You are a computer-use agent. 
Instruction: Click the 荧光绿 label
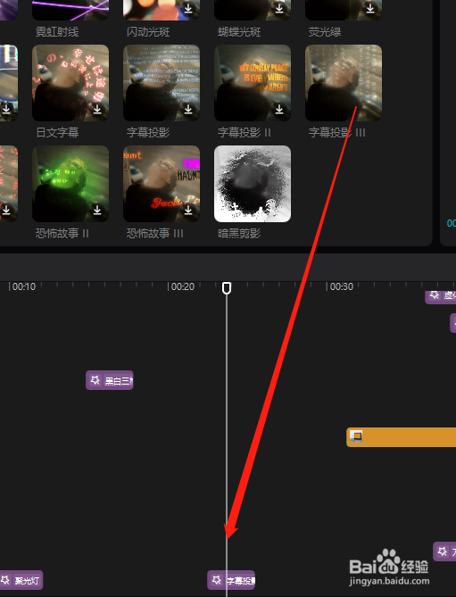point(325,32)
